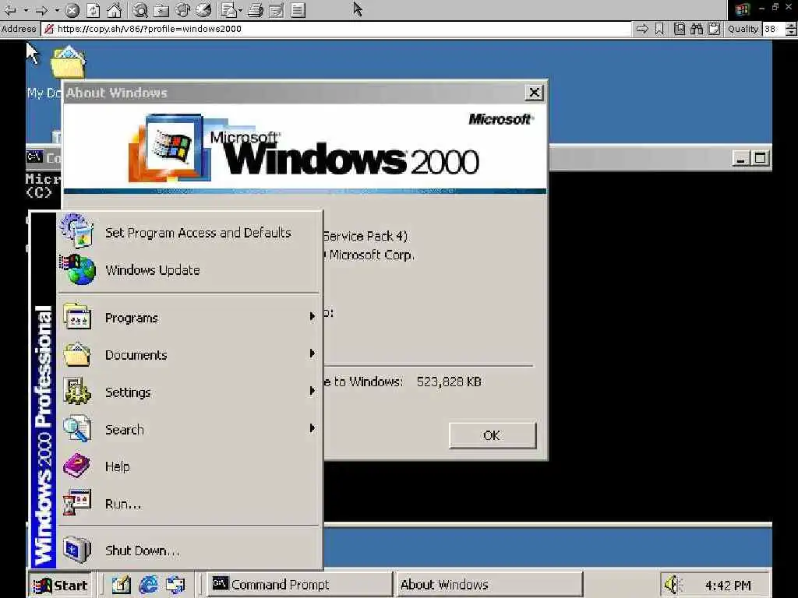Decrease Quality with the down stepper arrow
The width and height of the screenshot is (798, 598).
[792, 32]
